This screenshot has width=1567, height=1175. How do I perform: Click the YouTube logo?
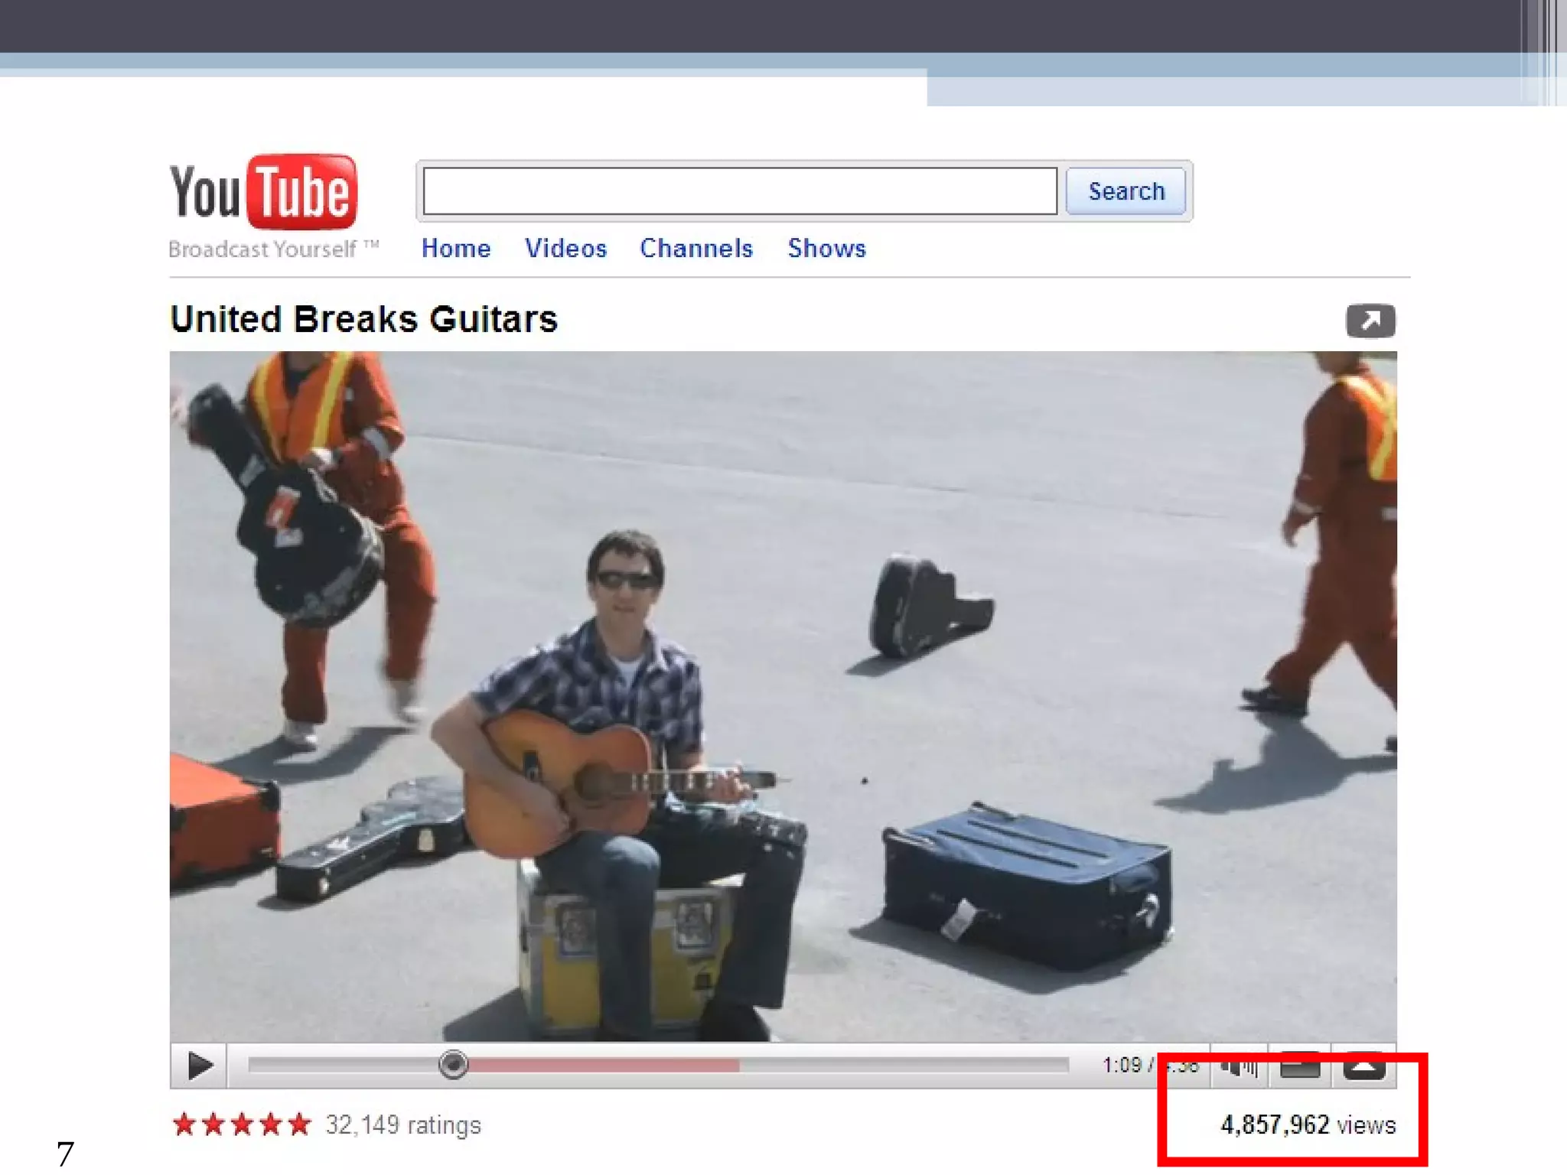pyautogui.click(x=263, y=193)
